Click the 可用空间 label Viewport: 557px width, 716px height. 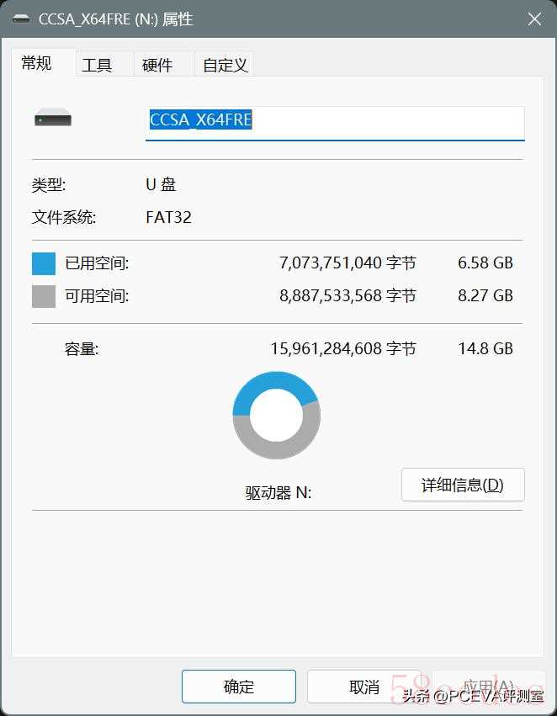click(x=97, y=296)
